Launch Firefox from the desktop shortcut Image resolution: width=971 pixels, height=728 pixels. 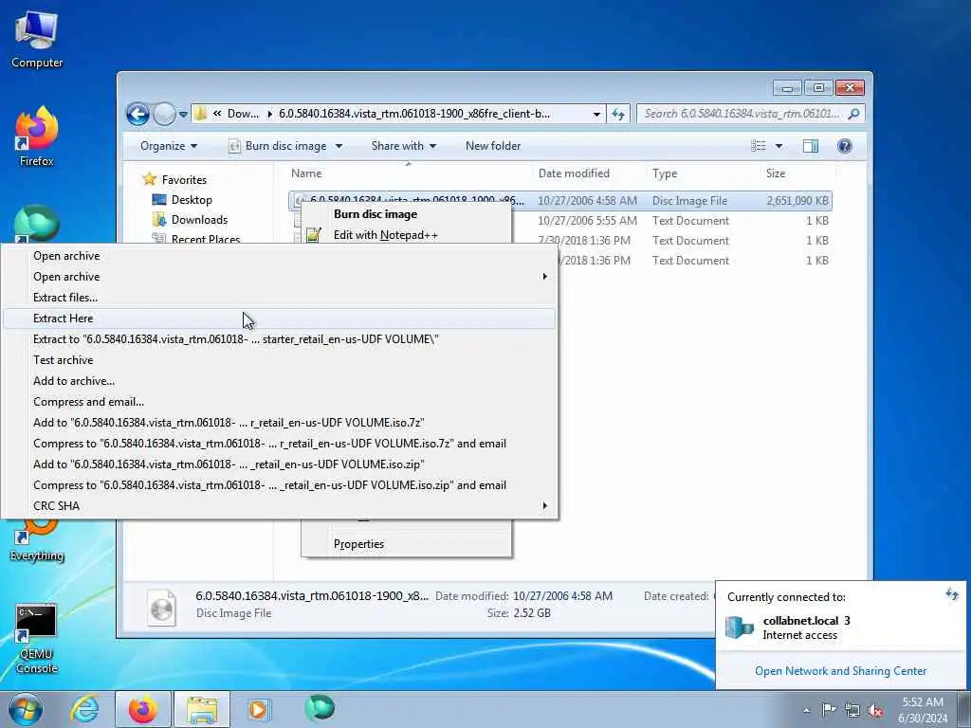pos(37,136)
